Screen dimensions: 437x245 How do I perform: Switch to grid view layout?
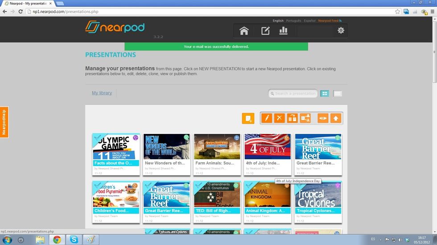coord(325,94)
